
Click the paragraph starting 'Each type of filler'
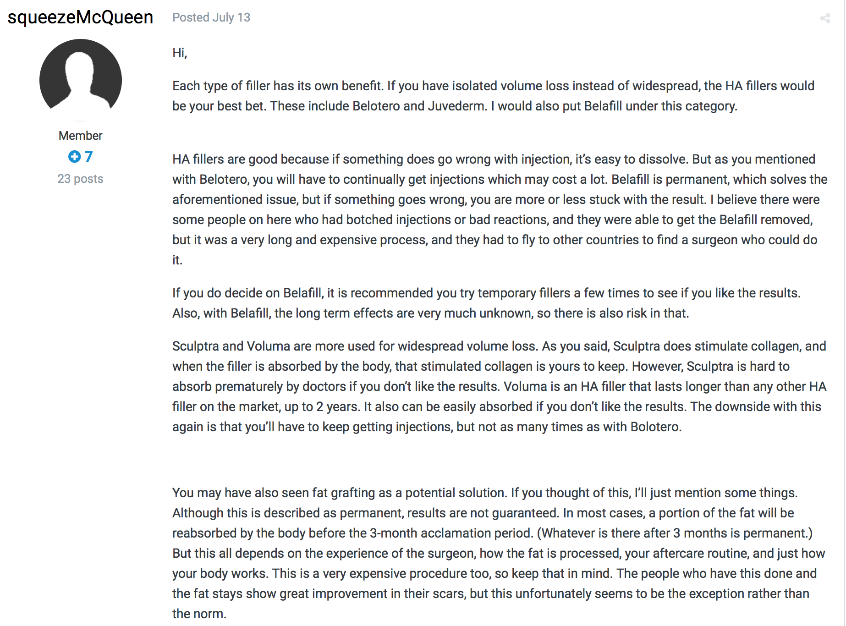(x=493, y=96)
